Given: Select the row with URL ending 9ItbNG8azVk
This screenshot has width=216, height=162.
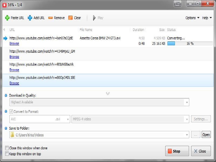Looking at the screenshot, I should pos(108,67).
